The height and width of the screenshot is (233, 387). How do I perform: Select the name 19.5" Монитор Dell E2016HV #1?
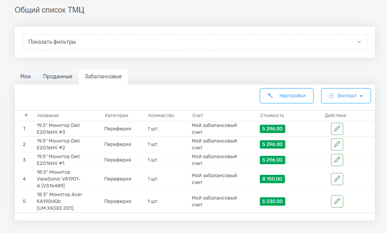(x=58, y=160)
